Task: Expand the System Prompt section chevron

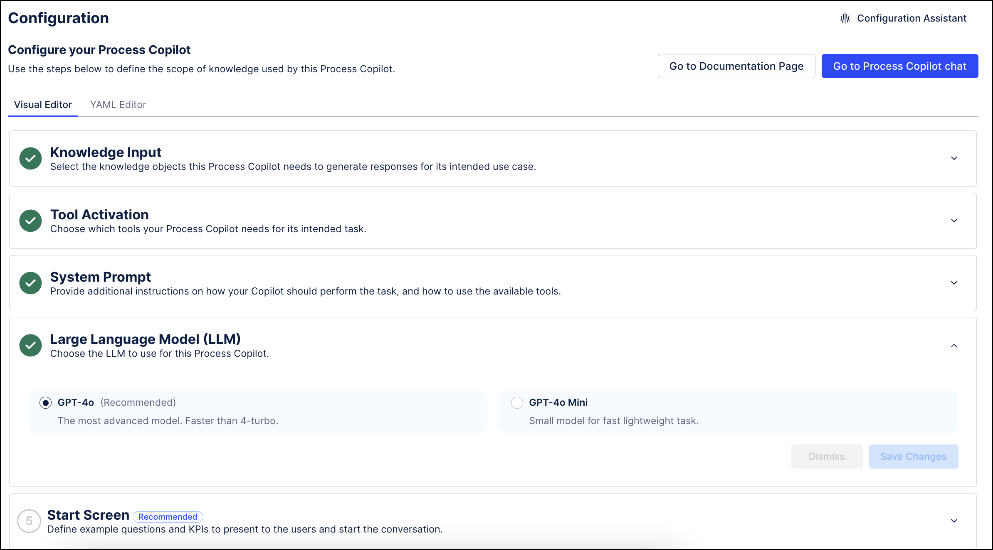Action: pyautogui.click(x=955, y=282)
